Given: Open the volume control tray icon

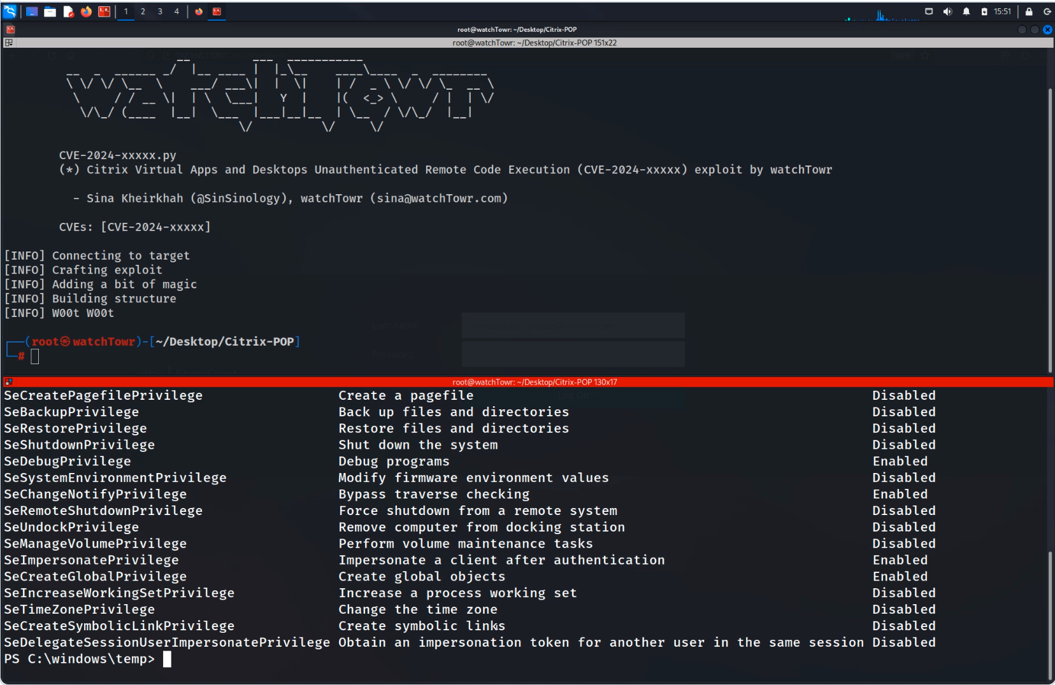Looking at the screenshot, I should pos(947,11).
